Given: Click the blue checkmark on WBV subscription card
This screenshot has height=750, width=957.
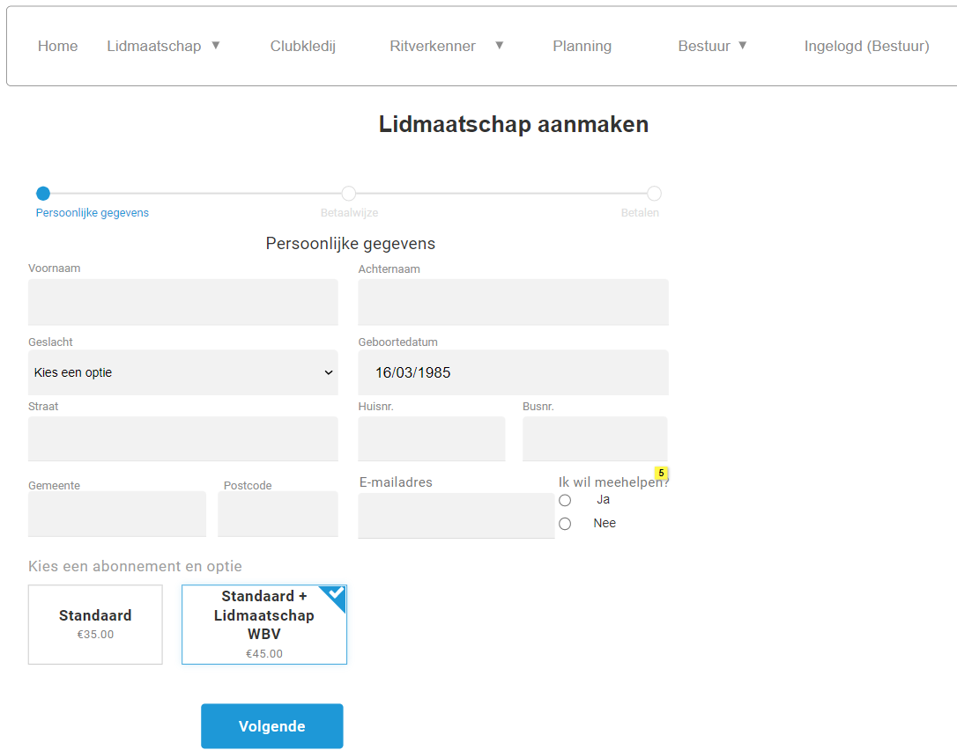Looking at the screenshot, I should [335, 594].
